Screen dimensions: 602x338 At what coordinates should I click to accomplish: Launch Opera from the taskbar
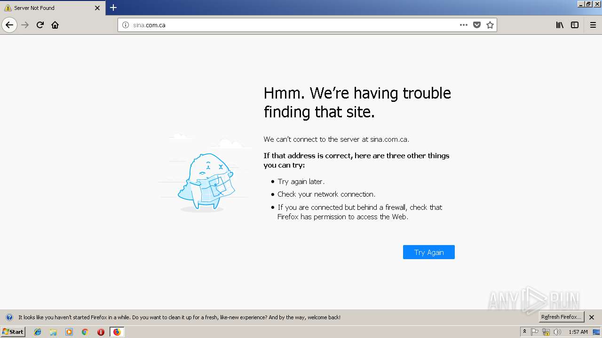click(x=101, y=332)
